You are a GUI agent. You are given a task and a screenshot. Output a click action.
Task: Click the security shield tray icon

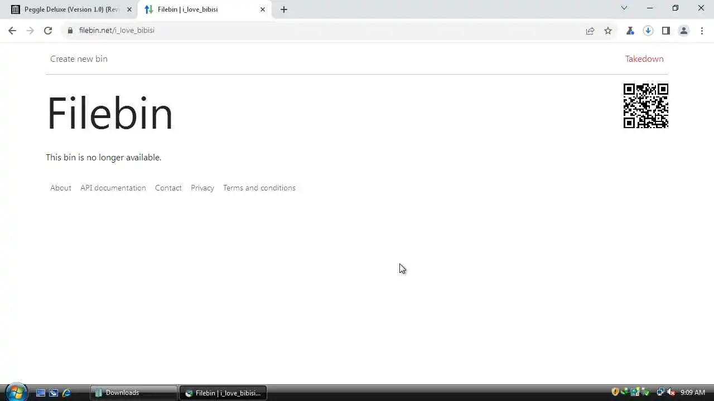[x=615, y=392]
